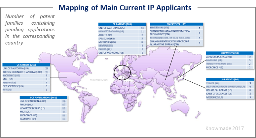The width and height of the screenshot is (256, 138).
Task: Click value 2 in KR MICRONICS (US) row
Action: click(x=250, y=68)
